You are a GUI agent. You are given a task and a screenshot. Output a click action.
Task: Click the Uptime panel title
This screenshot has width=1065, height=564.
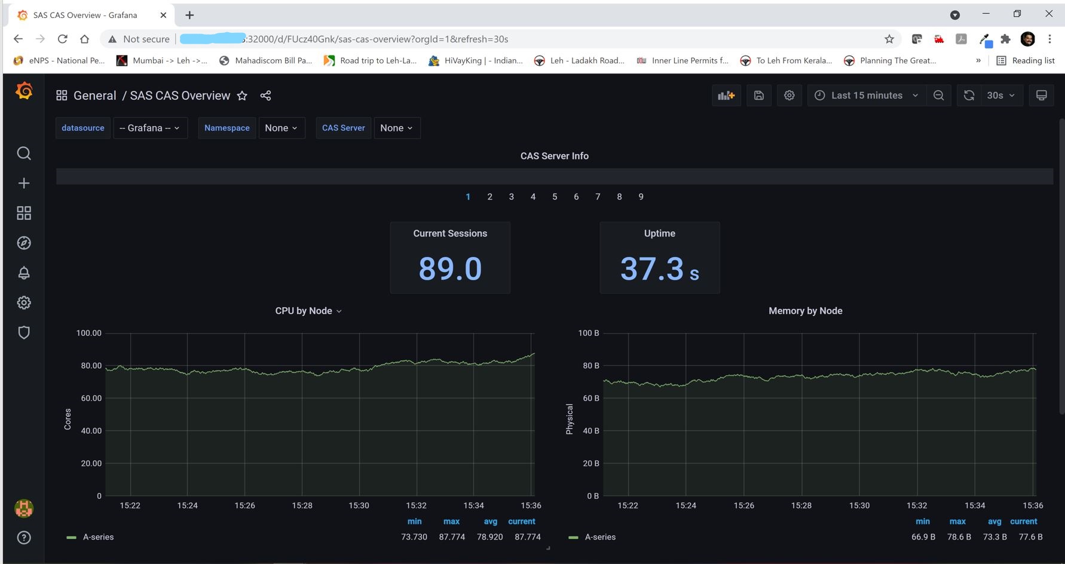click(659, 234)
